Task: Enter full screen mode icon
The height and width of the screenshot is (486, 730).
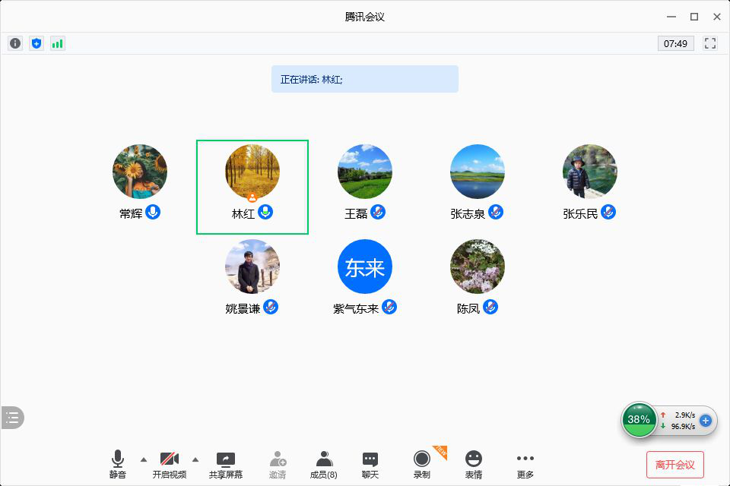Action: [x=710, y=43]
